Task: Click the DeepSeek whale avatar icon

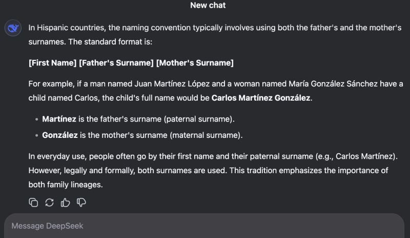Action: 13,28
